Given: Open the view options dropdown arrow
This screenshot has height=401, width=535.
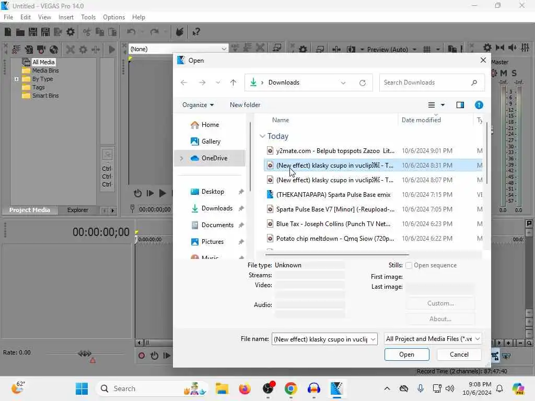Looking at the screenshot, I should (x=443, y=105).
